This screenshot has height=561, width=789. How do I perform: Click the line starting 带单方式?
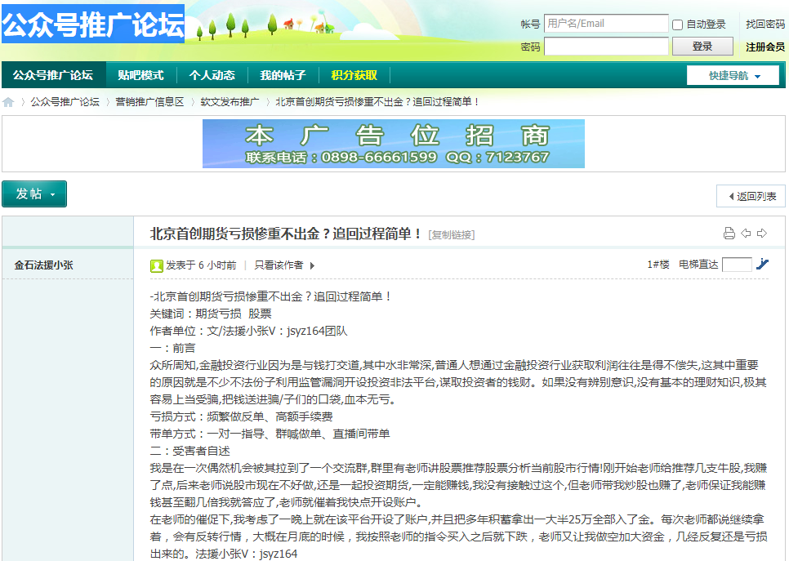pos(270,433)
